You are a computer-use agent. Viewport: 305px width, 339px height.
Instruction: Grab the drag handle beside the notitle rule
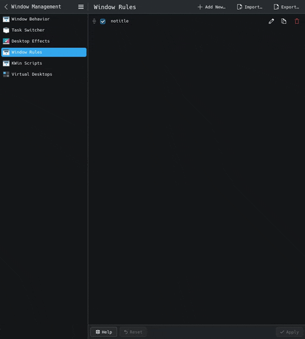click(94, 21)
